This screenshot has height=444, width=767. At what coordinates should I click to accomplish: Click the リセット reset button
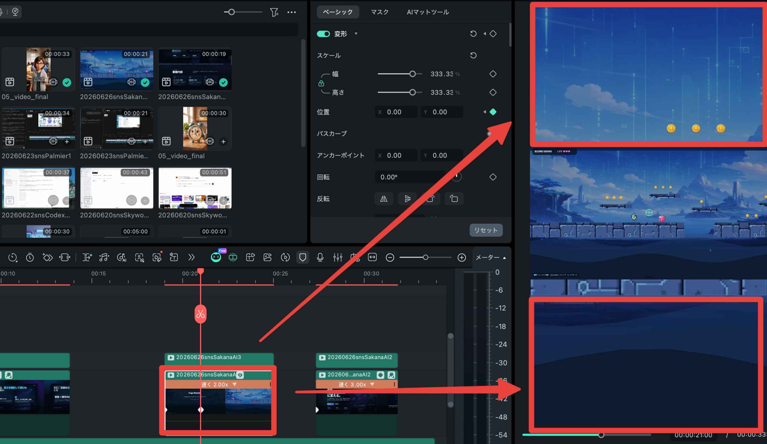click(486, 230)
